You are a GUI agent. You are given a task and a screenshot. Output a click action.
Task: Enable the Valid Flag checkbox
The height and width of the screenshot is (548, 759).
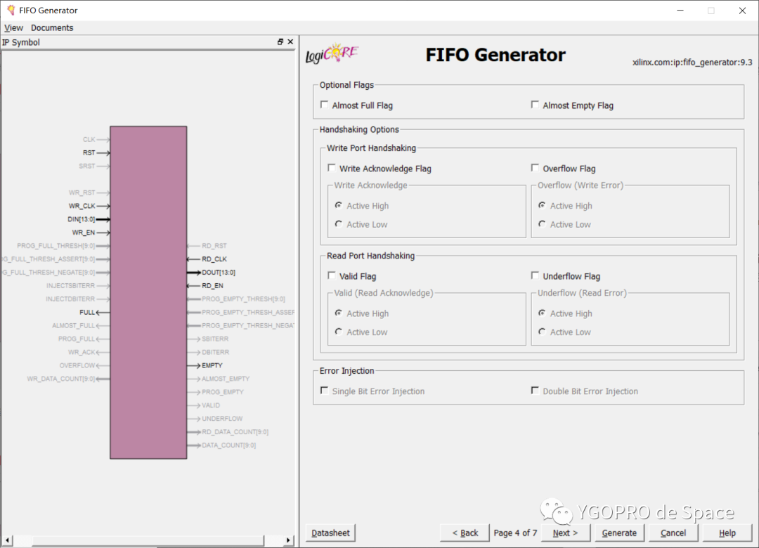pos(332,275)
